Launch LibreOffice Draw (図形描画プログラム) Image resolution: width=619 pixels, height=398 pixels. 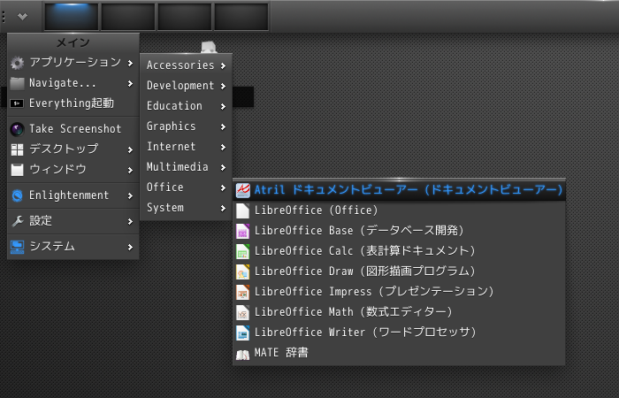point(399,272)
